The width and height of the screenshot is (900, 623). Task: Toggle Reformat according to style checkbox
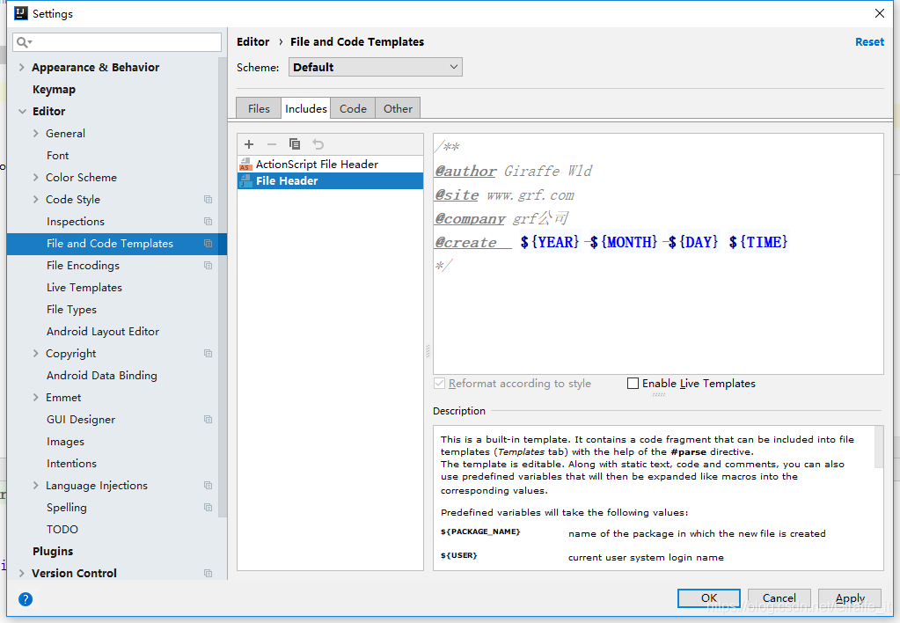pos(440,383)
